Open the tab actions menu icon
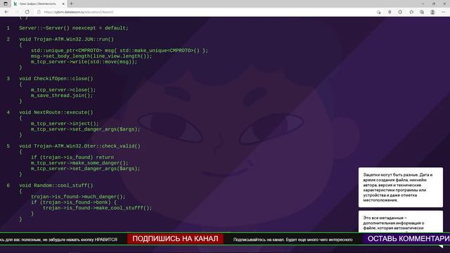The image size is (450, 253). click(x=6, y=4)
